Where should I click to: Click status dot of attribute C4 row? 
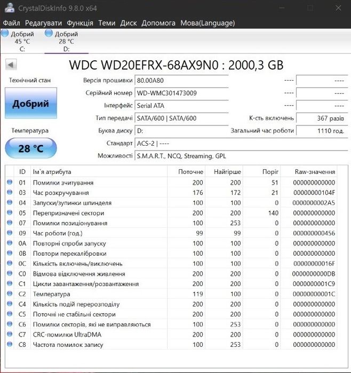[x=10, y=304]
